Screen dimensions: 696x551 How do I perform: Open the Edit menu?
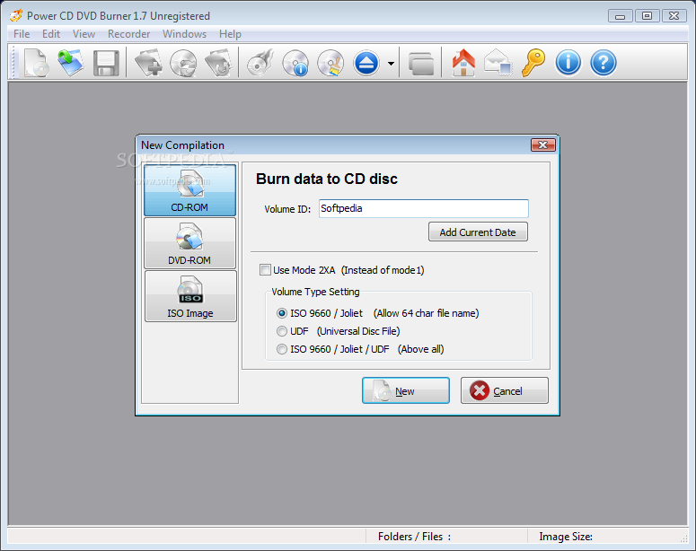coord(51,34)
